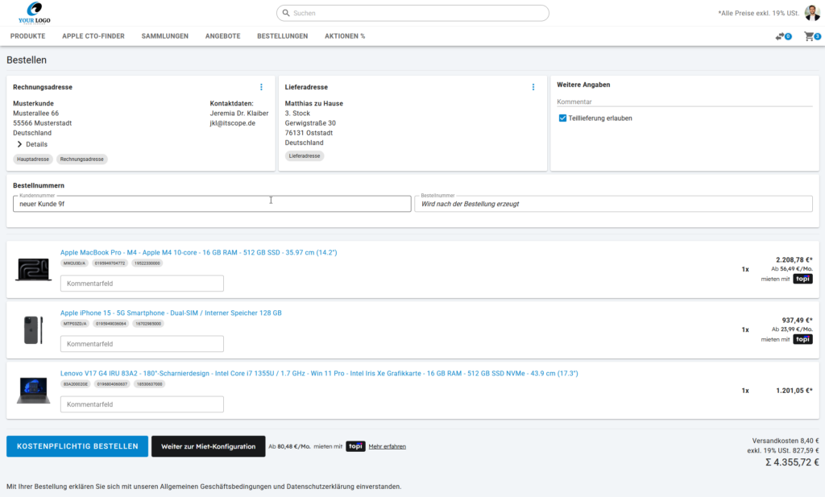Click the email jkl@itscope.de
This screenshot has height=497, width=825.
pyautogui.click(x=233, y=123)
